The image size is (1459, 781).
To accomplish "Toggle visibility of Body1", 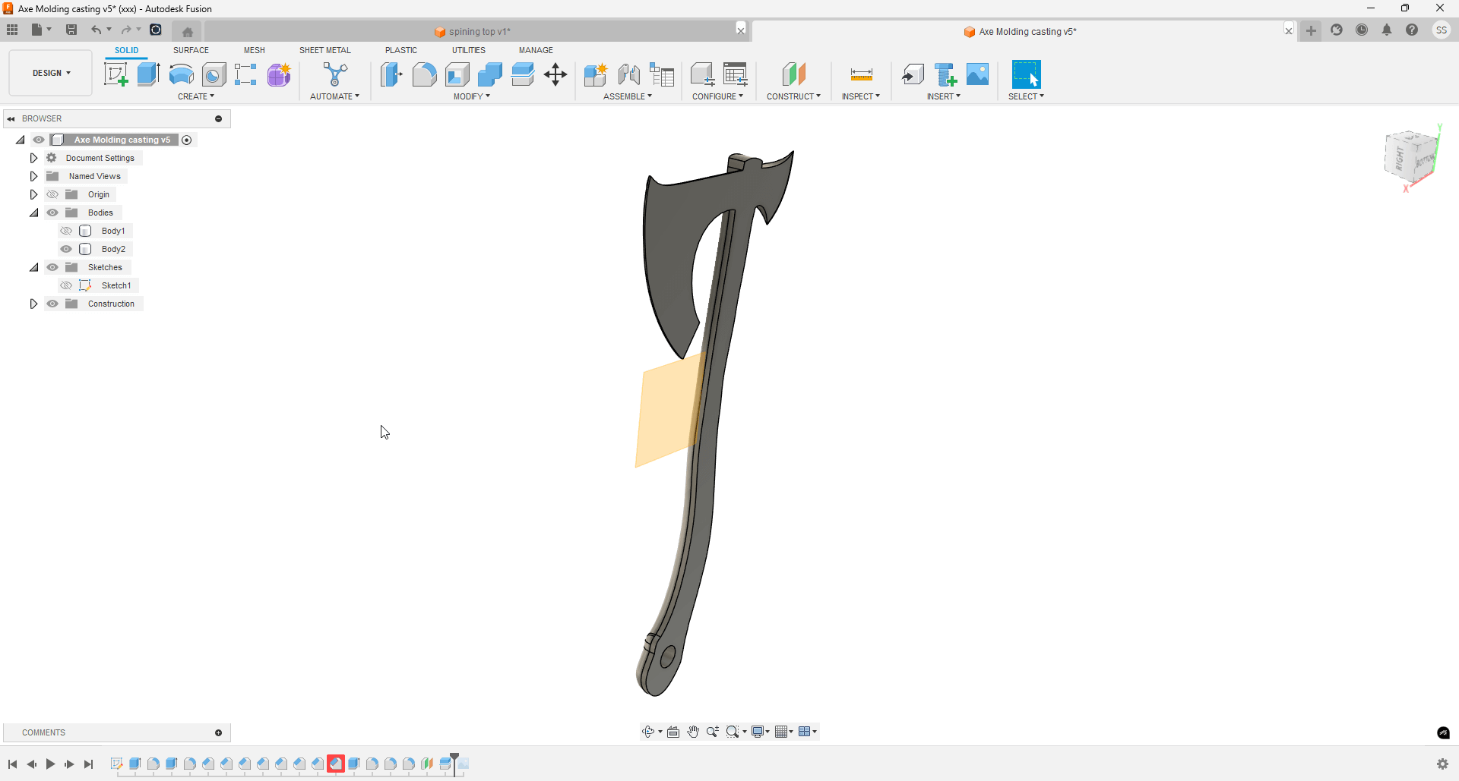I will [x=66, y=231].
